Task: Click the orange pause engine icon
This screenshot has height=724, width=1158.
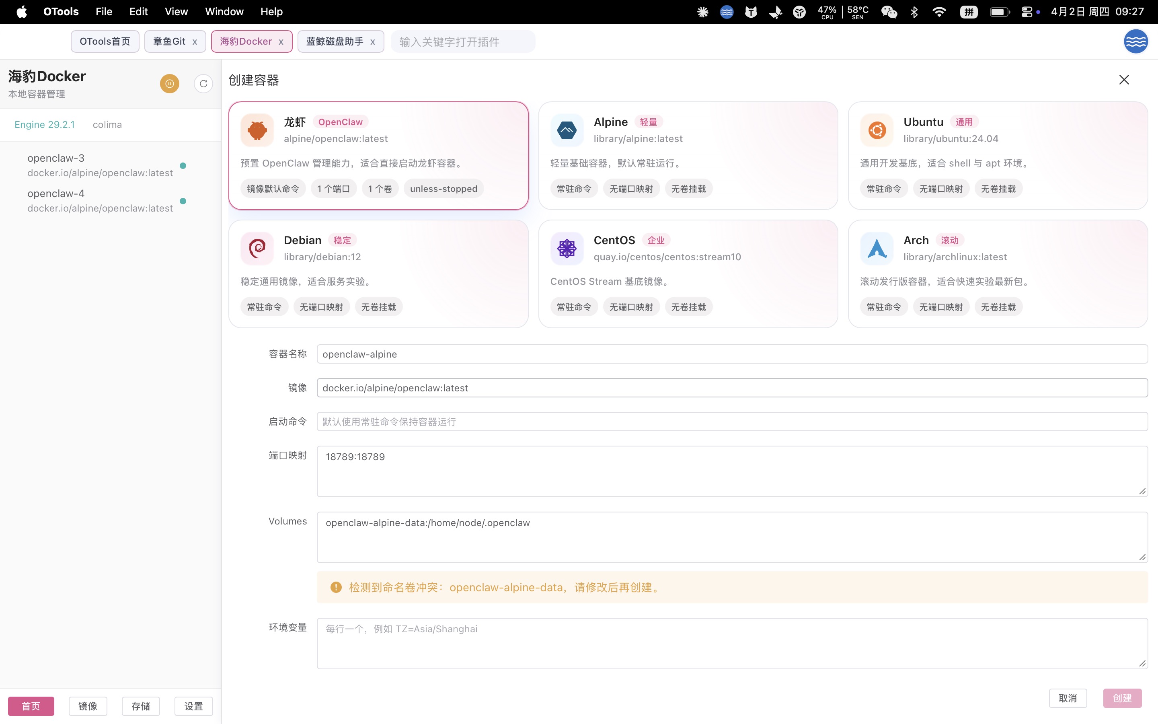Action: tap(169, 84)
